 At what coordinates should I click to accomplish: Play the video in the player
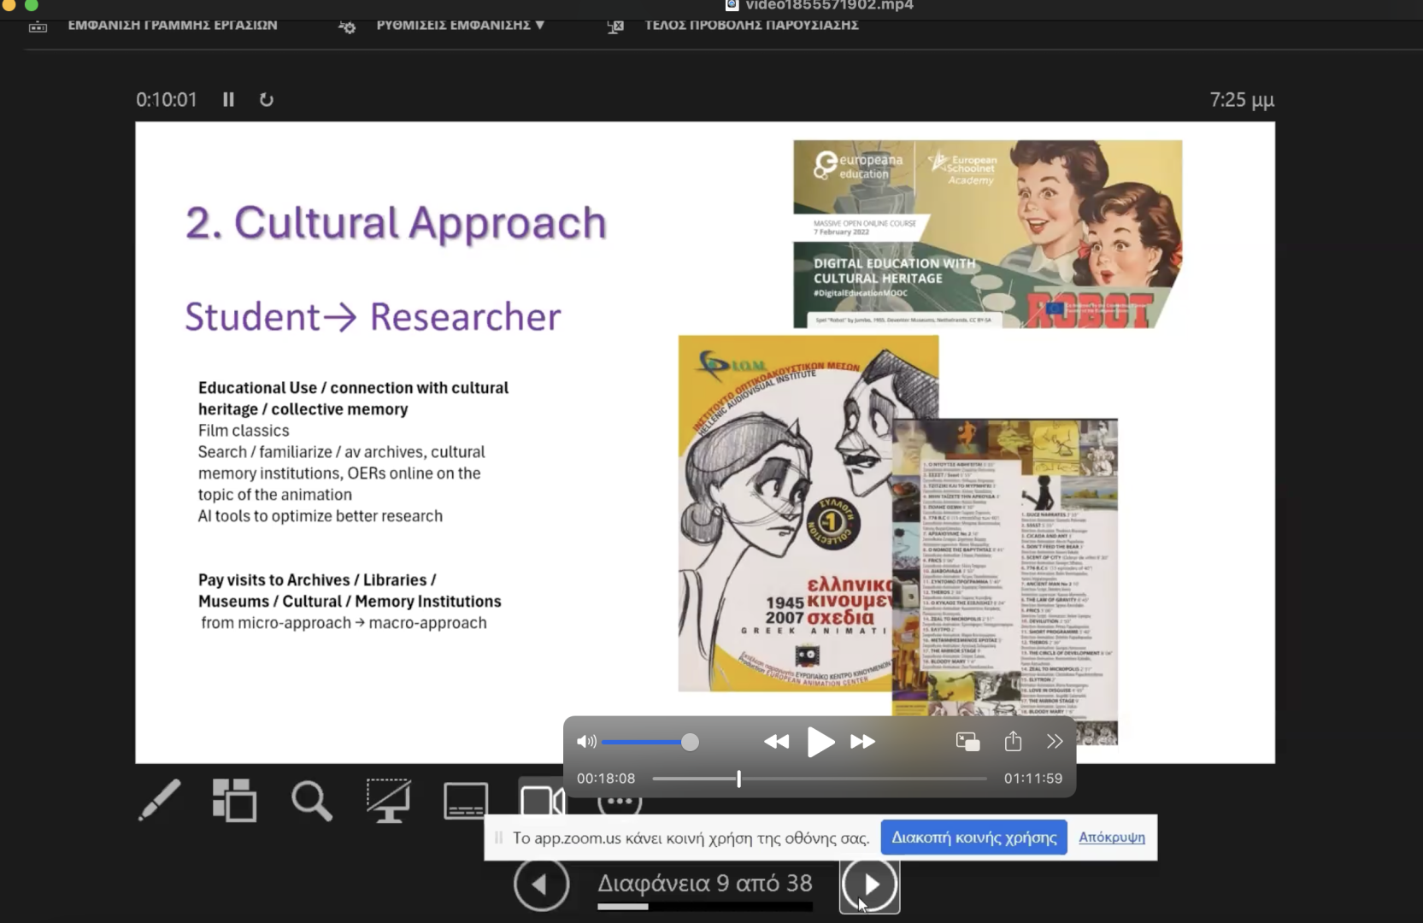820,742
